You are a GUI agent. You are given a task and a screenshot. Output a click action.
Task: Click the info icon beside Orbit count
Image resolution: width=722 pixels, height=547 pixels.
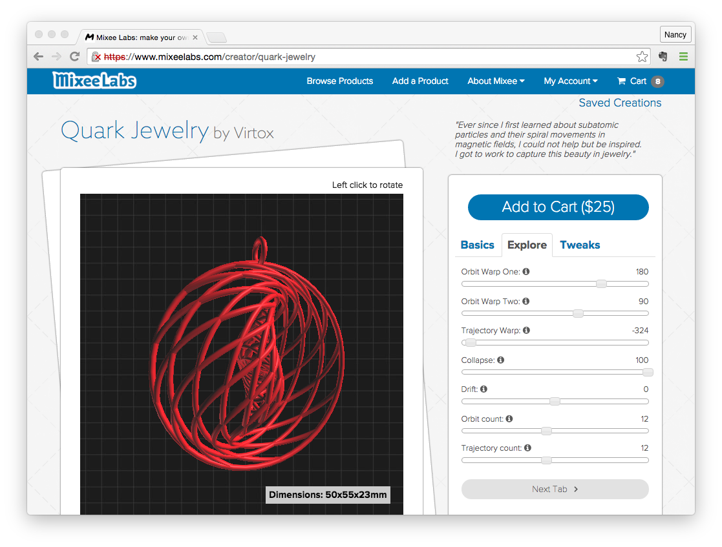(x=509, y=419)
